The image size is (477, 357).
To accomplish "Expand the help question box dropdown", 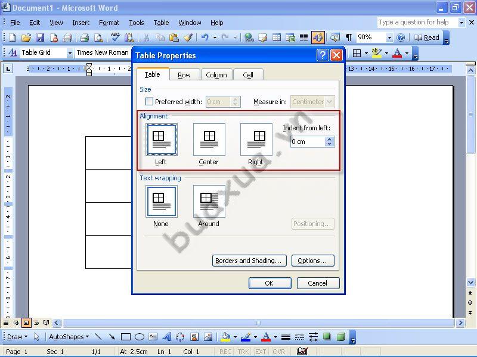I will coord(461,23).
